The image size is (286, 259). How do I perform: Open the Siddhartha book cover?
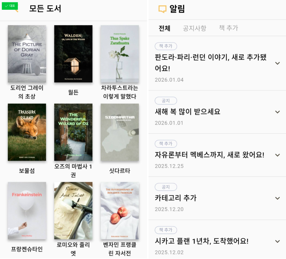pos(120,132)
